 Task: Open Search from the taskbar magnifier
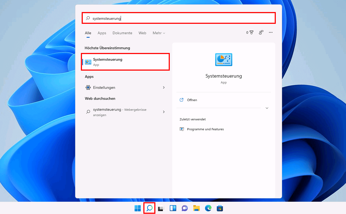pos(150,208)
